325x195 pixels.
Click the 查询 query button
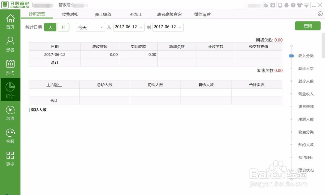point(307,26)
